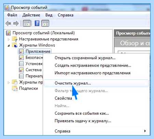Select Приложение log in tree
Screen dimensions: 154x139
point(38,51)
